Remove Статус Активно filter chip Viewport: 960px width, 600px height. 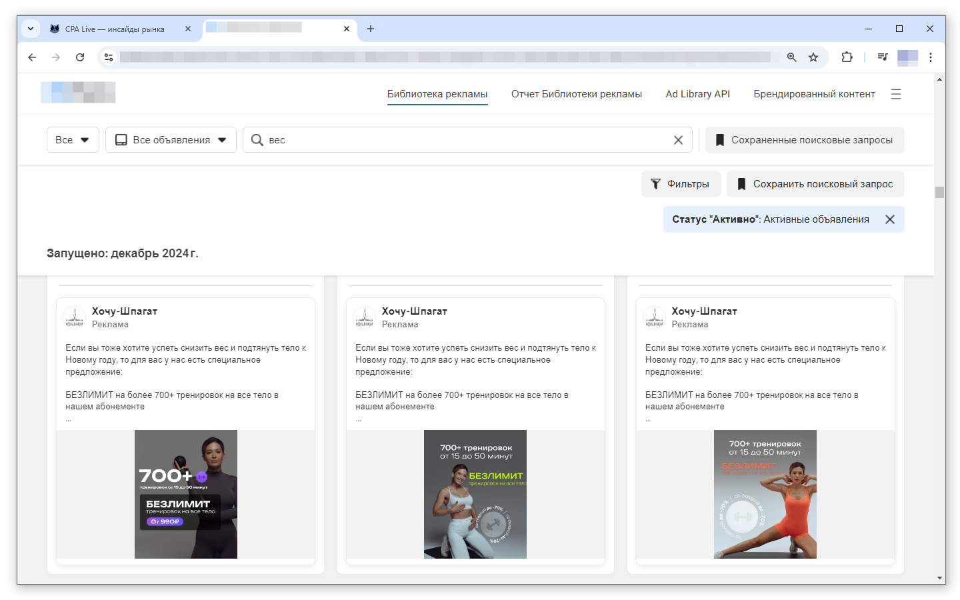[890, 219]
